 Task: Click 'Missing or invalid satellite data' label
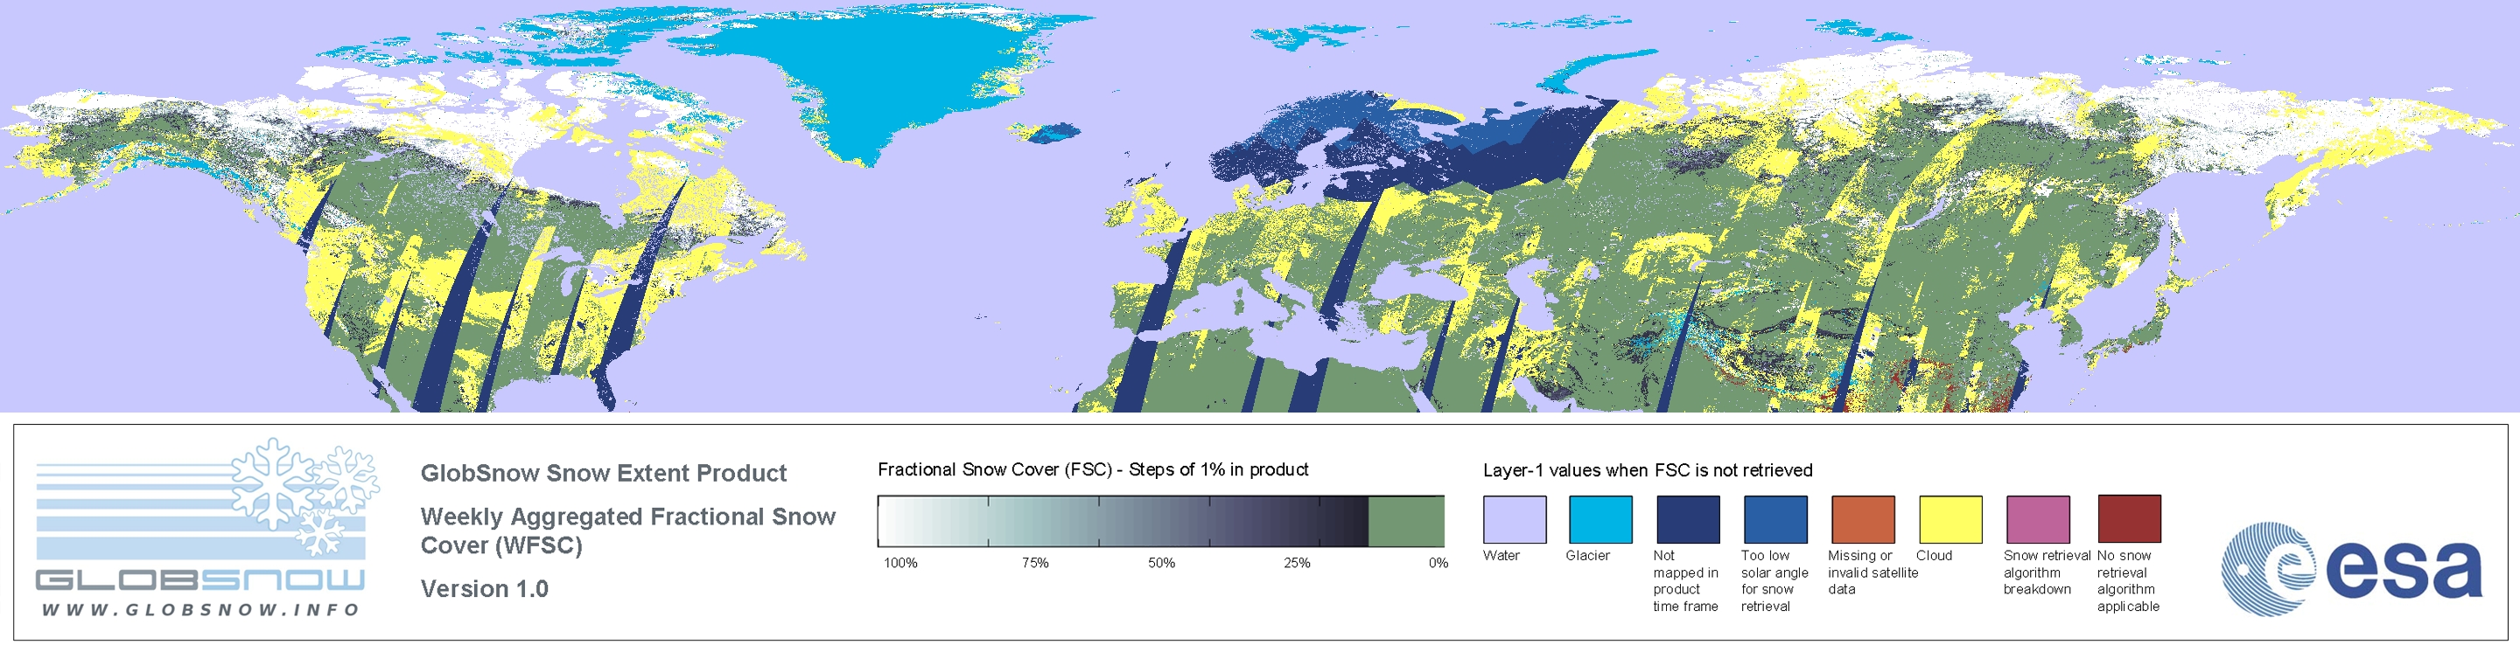1873,572
